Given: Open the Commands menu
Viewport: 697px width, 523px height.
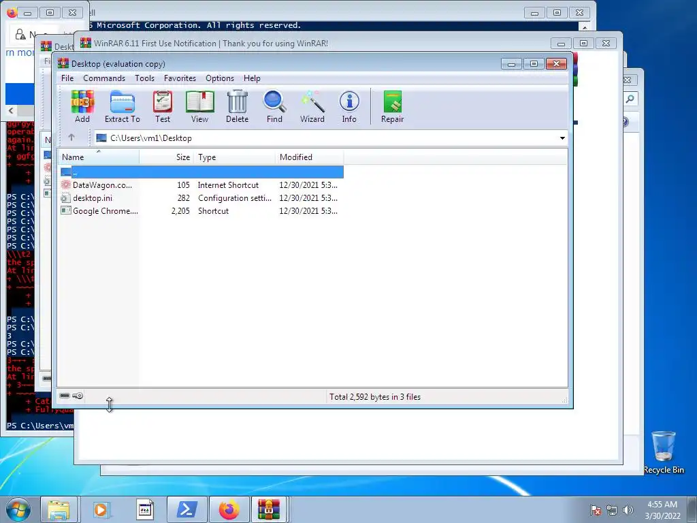Looking at the screenshot, I should point(104,78).
